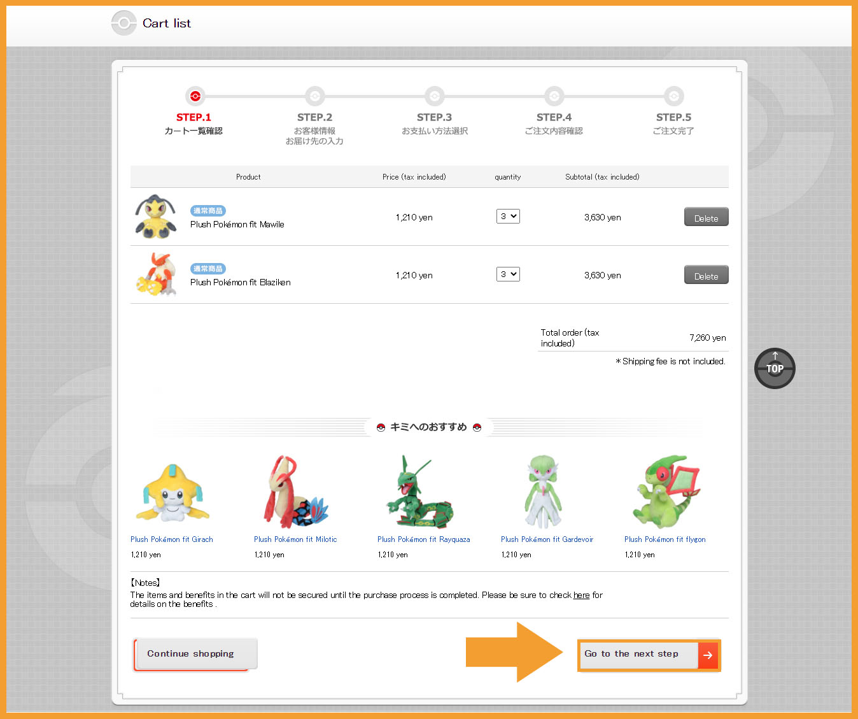Image resolution: width=858 pixels, height=719 pixels.
Task: Click the blue tag above Mawile name
Action: [208, 211]
